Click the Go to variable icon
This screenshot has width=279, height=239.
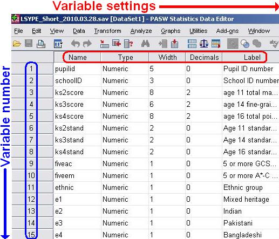pyautogui.click(x=117, y=44)
